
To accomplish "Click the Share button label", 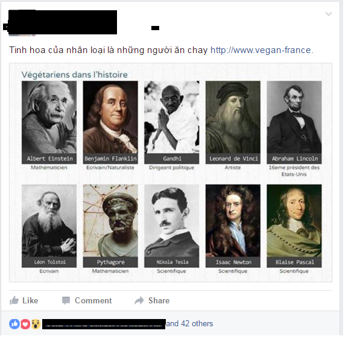I will (x=159, y=300).
